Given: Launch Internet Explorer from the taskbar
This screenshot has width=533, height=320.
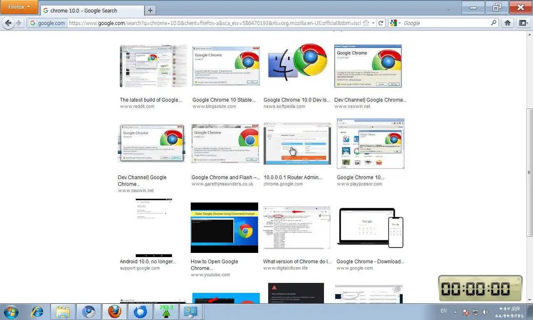Looking at the screenshot, I should (x=37, y=312).
